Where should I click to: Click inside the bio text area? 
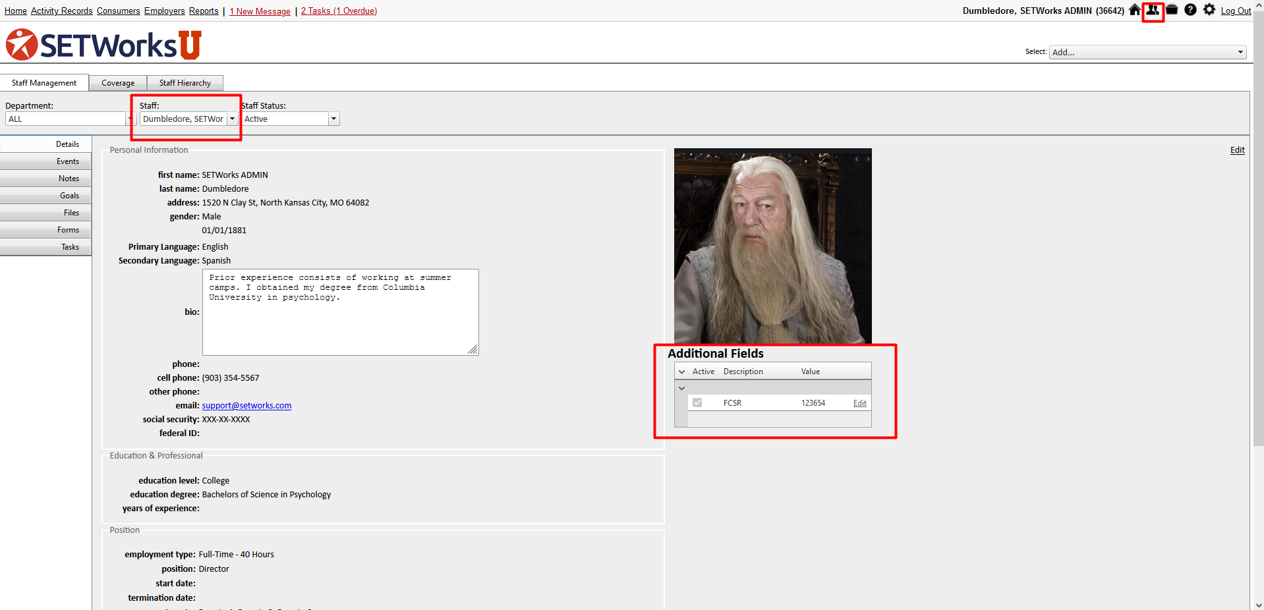(340, 312)
